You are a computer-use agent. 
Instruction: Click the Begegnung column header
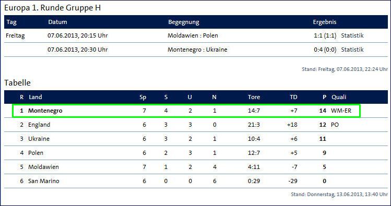[x=184, y=22]
